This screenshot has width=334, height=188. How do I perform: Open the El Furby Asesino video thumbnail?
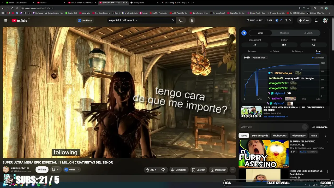coord(263,154)
